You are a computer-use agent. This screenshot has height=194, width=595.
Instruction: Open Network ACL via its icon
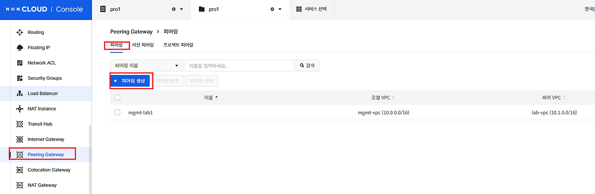point(20,63)
